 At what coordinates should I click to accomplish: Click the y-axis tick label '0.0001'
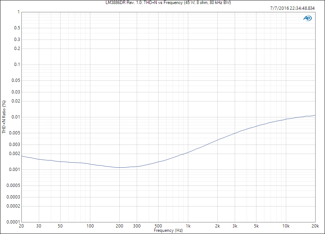tap(13, 222)
